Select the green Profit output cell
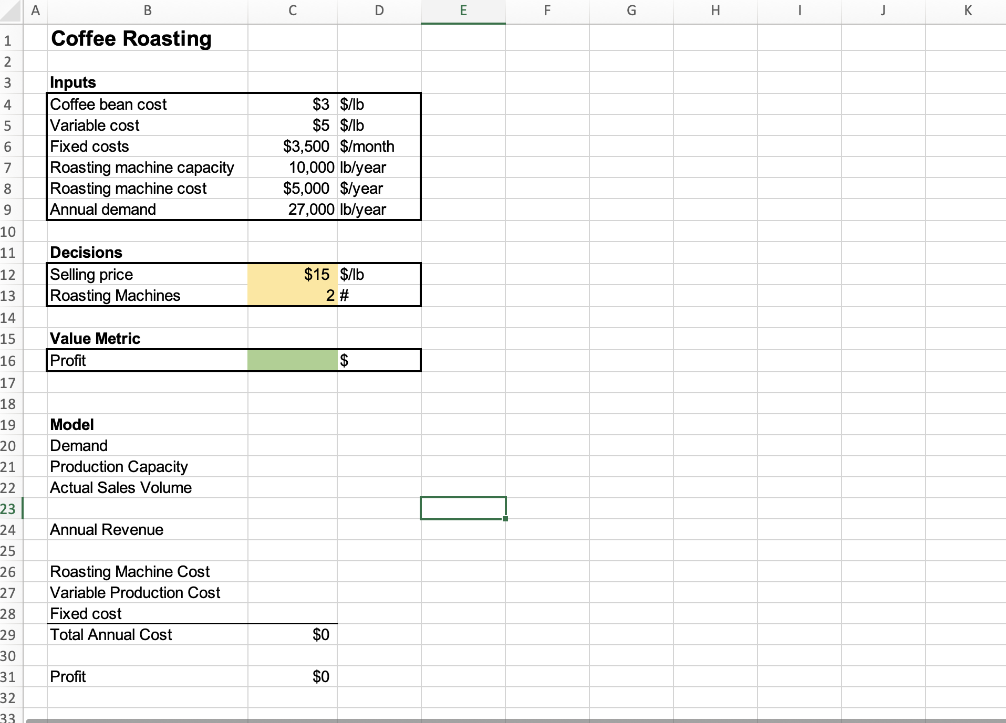The height and width of the screenshot is (723, 1006). coord(293,361)
